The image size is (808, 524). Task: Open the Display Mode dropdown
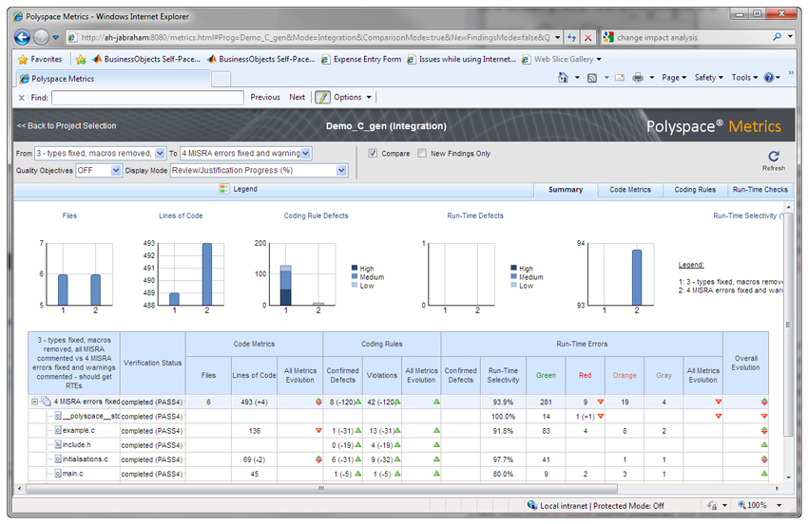[x=341, y=170]
